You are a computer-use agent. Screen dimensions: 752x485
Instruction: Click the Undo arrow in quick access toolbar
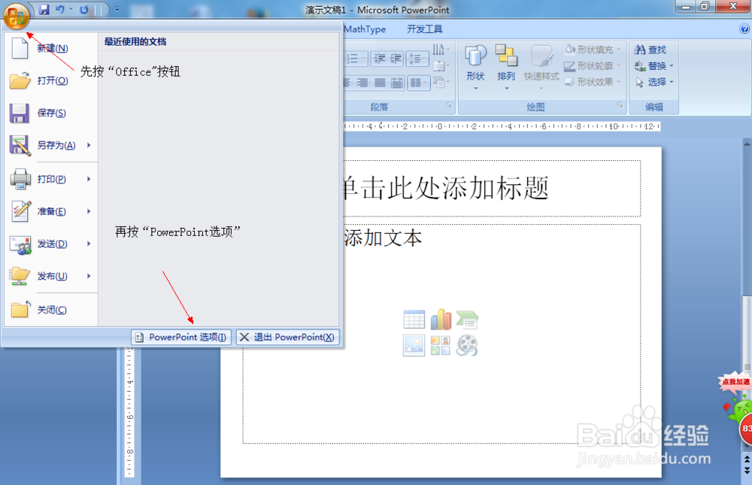(x=59, y=10)
